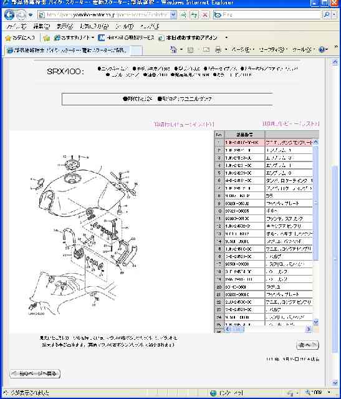Open the recent pages dropdown arrow
The height and width of the screenshot is (399, 341).
(x=31, y=15)
